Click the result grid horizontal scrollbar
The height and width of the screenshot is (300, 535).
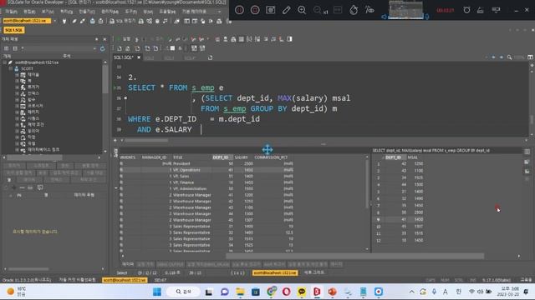pos(354,256)
